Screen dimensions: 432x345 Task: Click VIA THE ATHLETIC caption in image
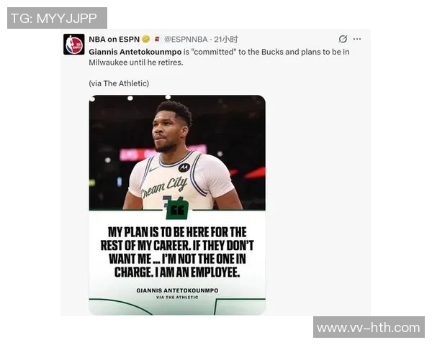coord(177,298)
